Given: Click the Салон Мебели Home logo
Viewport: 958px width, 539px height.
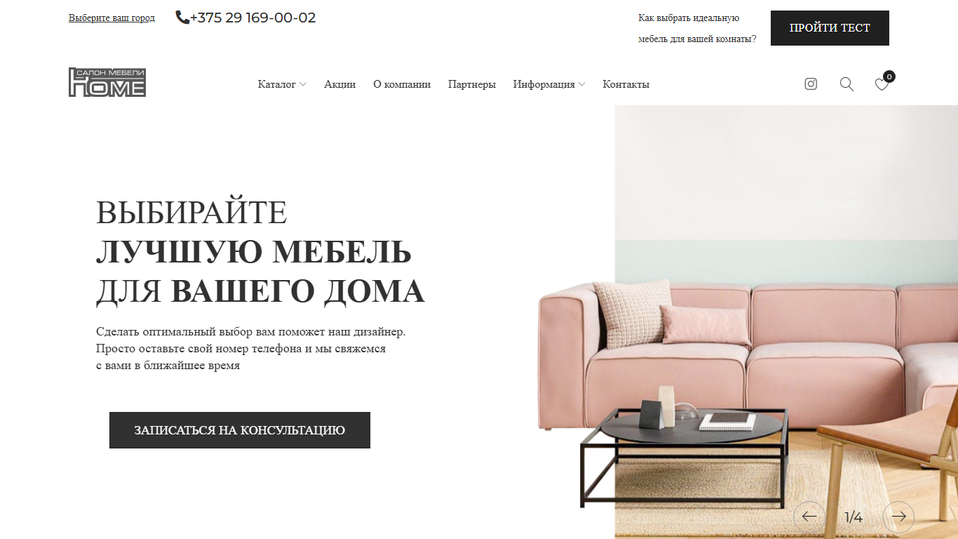Looking at the screenshot, I should (x=107, y=82).
